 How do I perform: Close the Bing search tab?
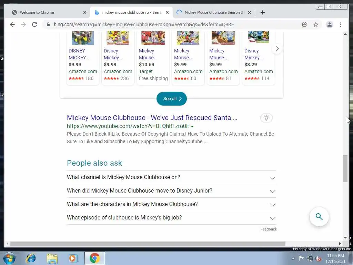(x=167, y=13)
